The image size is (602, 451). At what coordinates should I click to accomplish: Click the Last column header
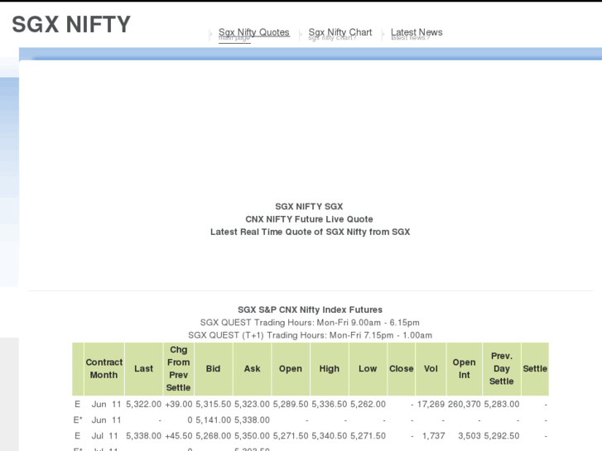coord(143,368)
